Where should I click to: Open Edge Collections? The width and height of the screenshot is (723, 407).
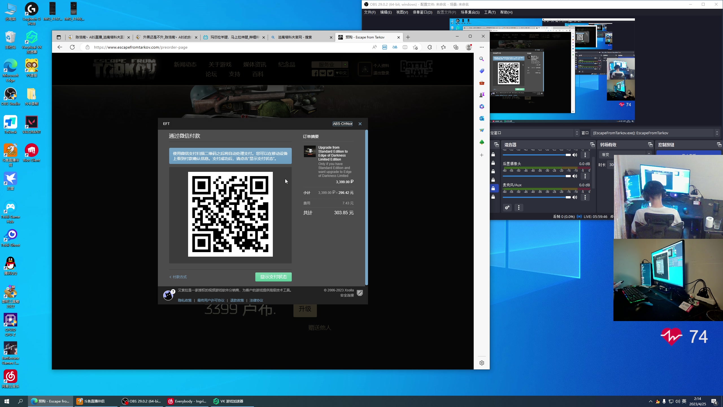[456, 47]
